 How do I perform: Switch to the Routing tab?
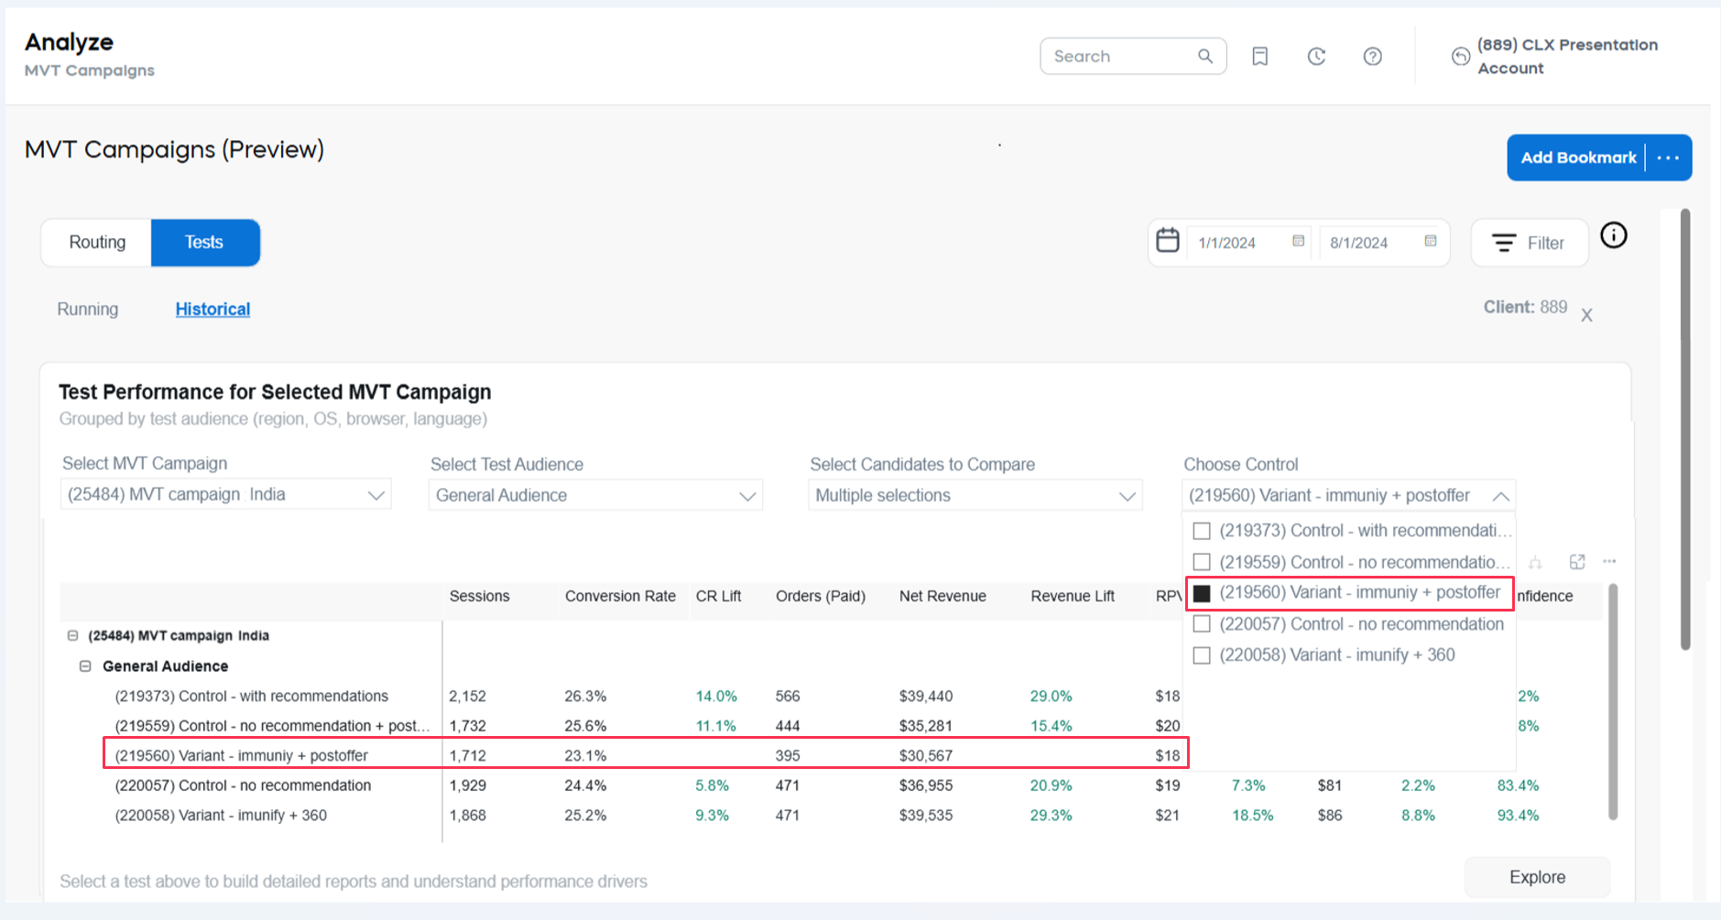tap(97, 243)
